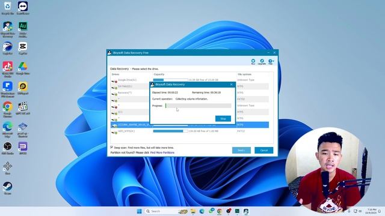Select the Google Drive row in drive list

coord(189,80)
